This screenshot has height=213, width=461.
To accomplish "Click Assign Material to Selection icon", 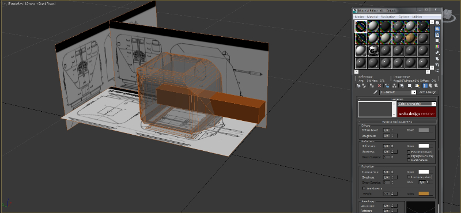I will point(372,86).
